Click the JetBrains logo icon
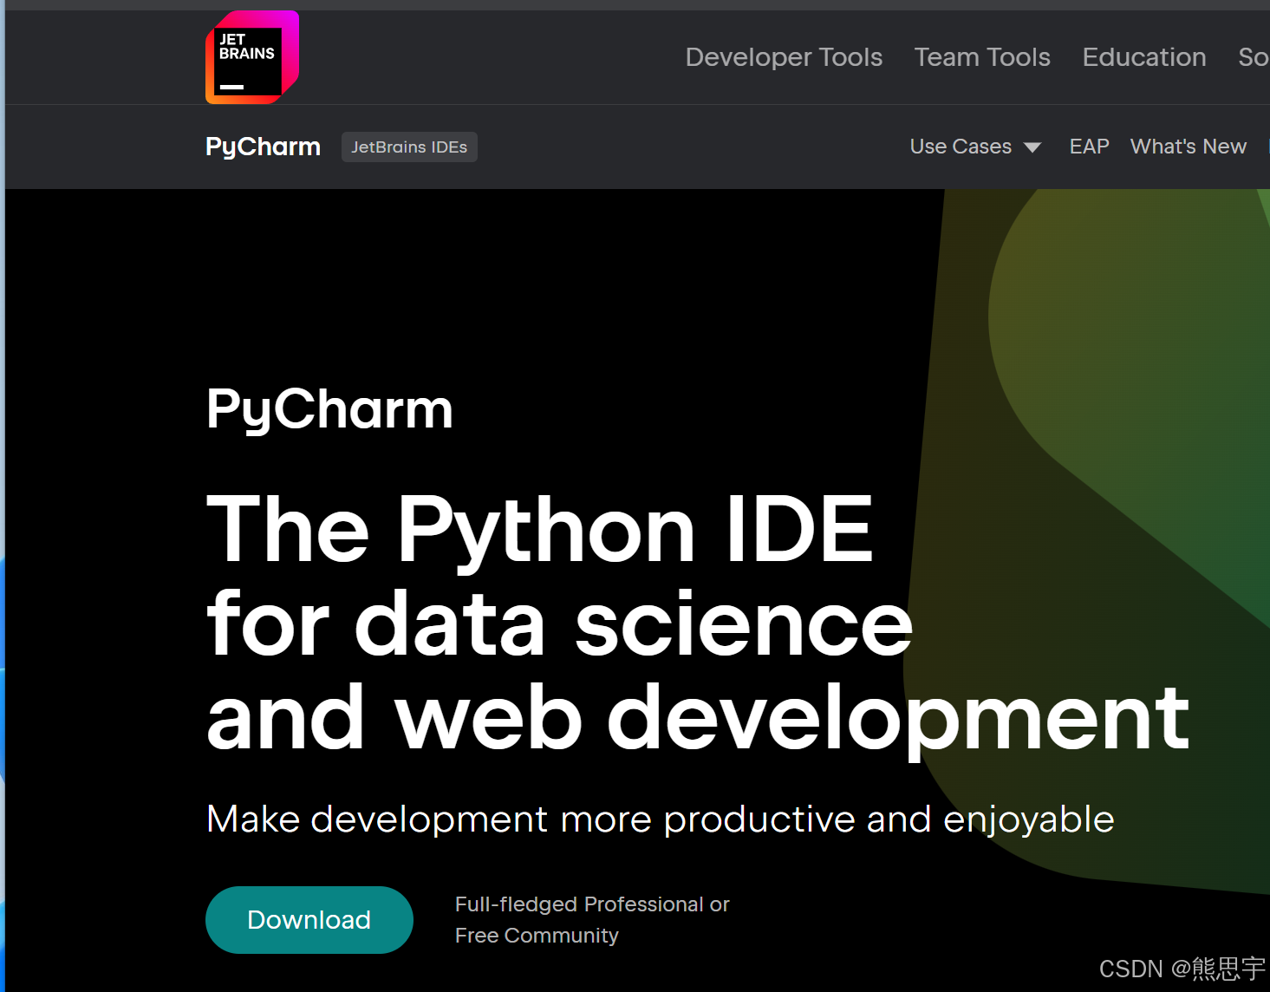This screenshot has width=1270, height=992. click(x=252, y=57)
